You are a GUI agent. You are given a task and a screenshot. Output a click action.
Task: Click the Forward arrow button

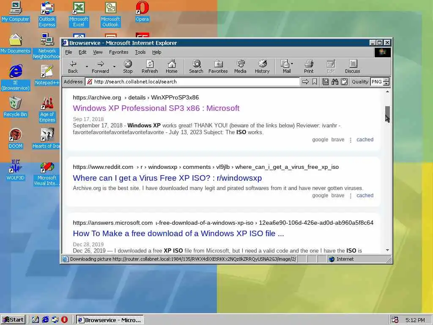(100, 66)
